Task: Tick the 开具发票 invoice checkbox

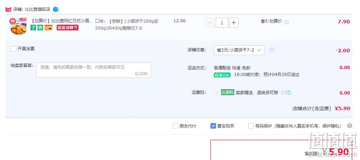Action: click(x=14, y=49)
